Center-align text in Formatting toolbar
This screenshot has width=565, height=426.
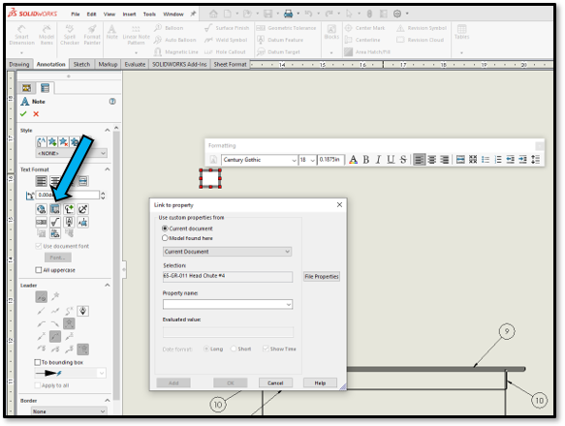pos(431,160)
